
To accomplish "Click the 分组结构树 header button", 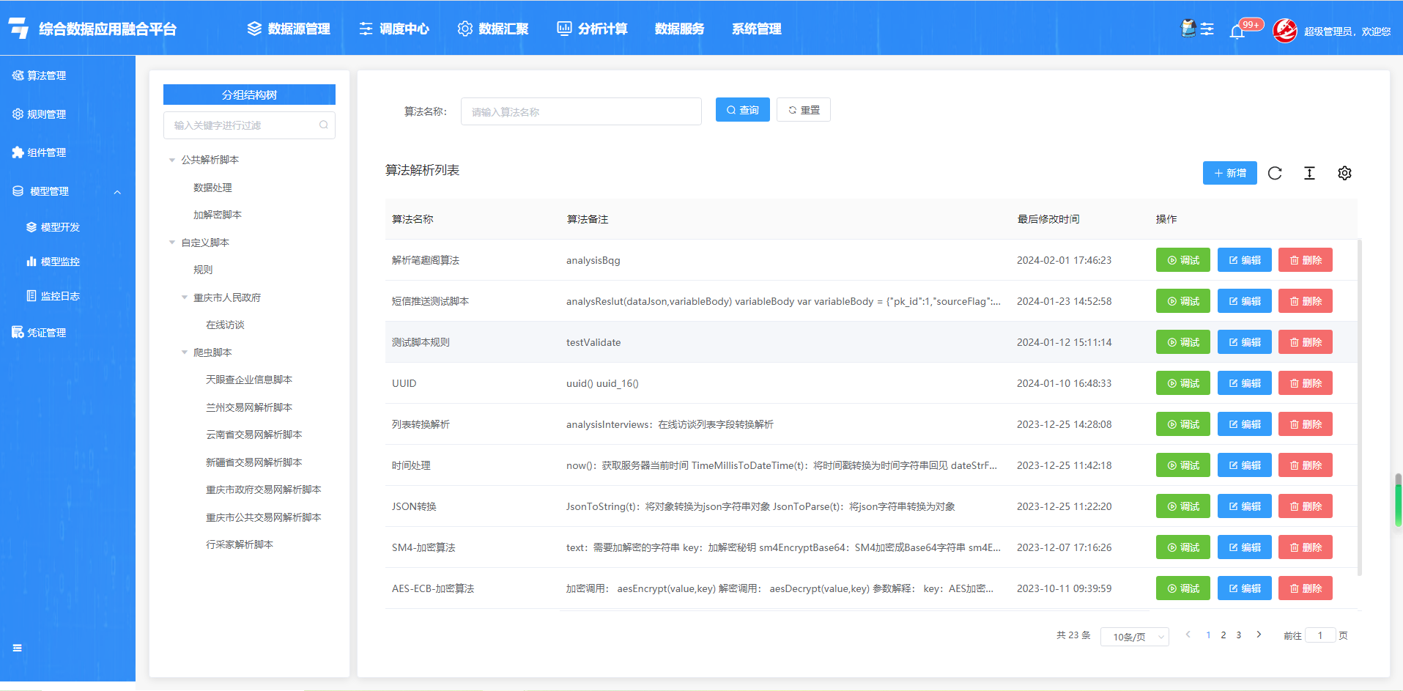I will tap(249, 95).
